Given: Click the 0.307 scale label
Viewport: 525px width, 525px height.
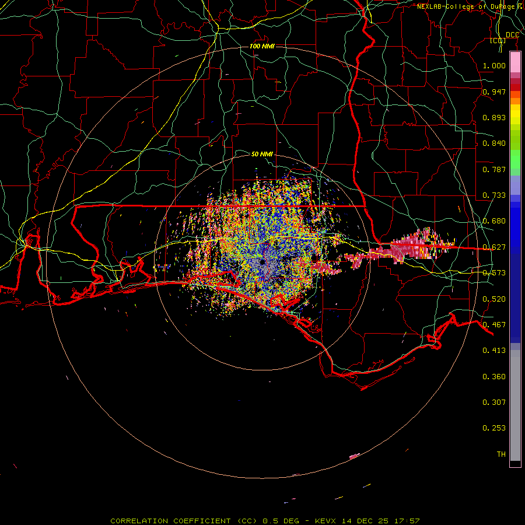Looking at the screenshot, I should [x=494, y=402].
